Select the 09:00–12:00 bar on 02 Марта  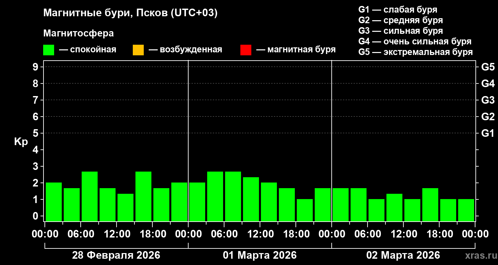tap(394, 207)
